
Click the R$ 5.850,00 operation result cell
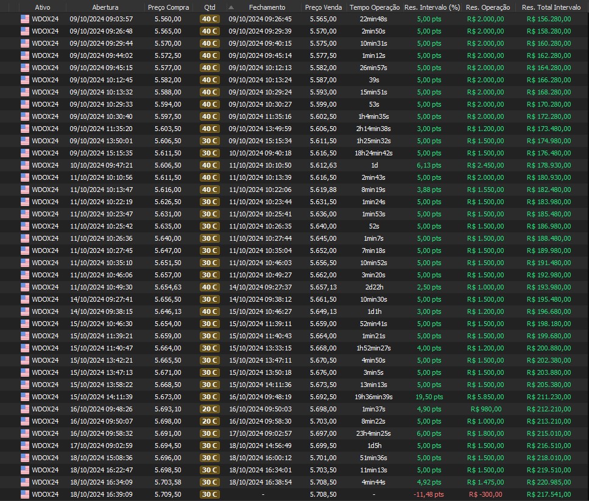point(485,397)
